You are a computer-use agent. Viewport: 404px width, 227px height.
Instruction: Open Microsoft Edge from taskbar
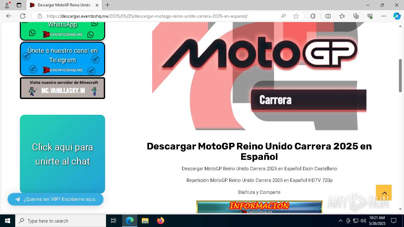point(130,221)
